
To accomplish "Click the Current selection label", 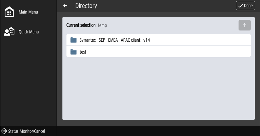I will [x=81, y=25].
